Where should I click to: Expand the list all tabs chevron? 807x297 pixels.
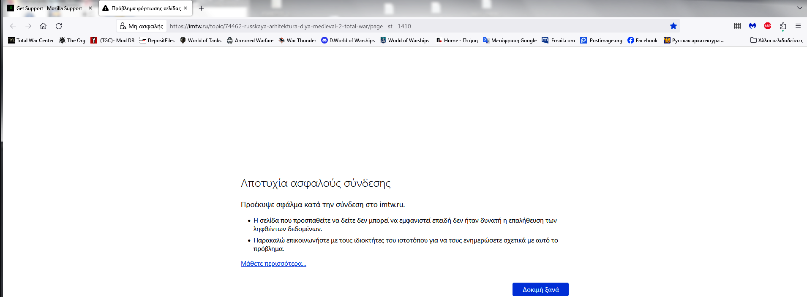799,8
